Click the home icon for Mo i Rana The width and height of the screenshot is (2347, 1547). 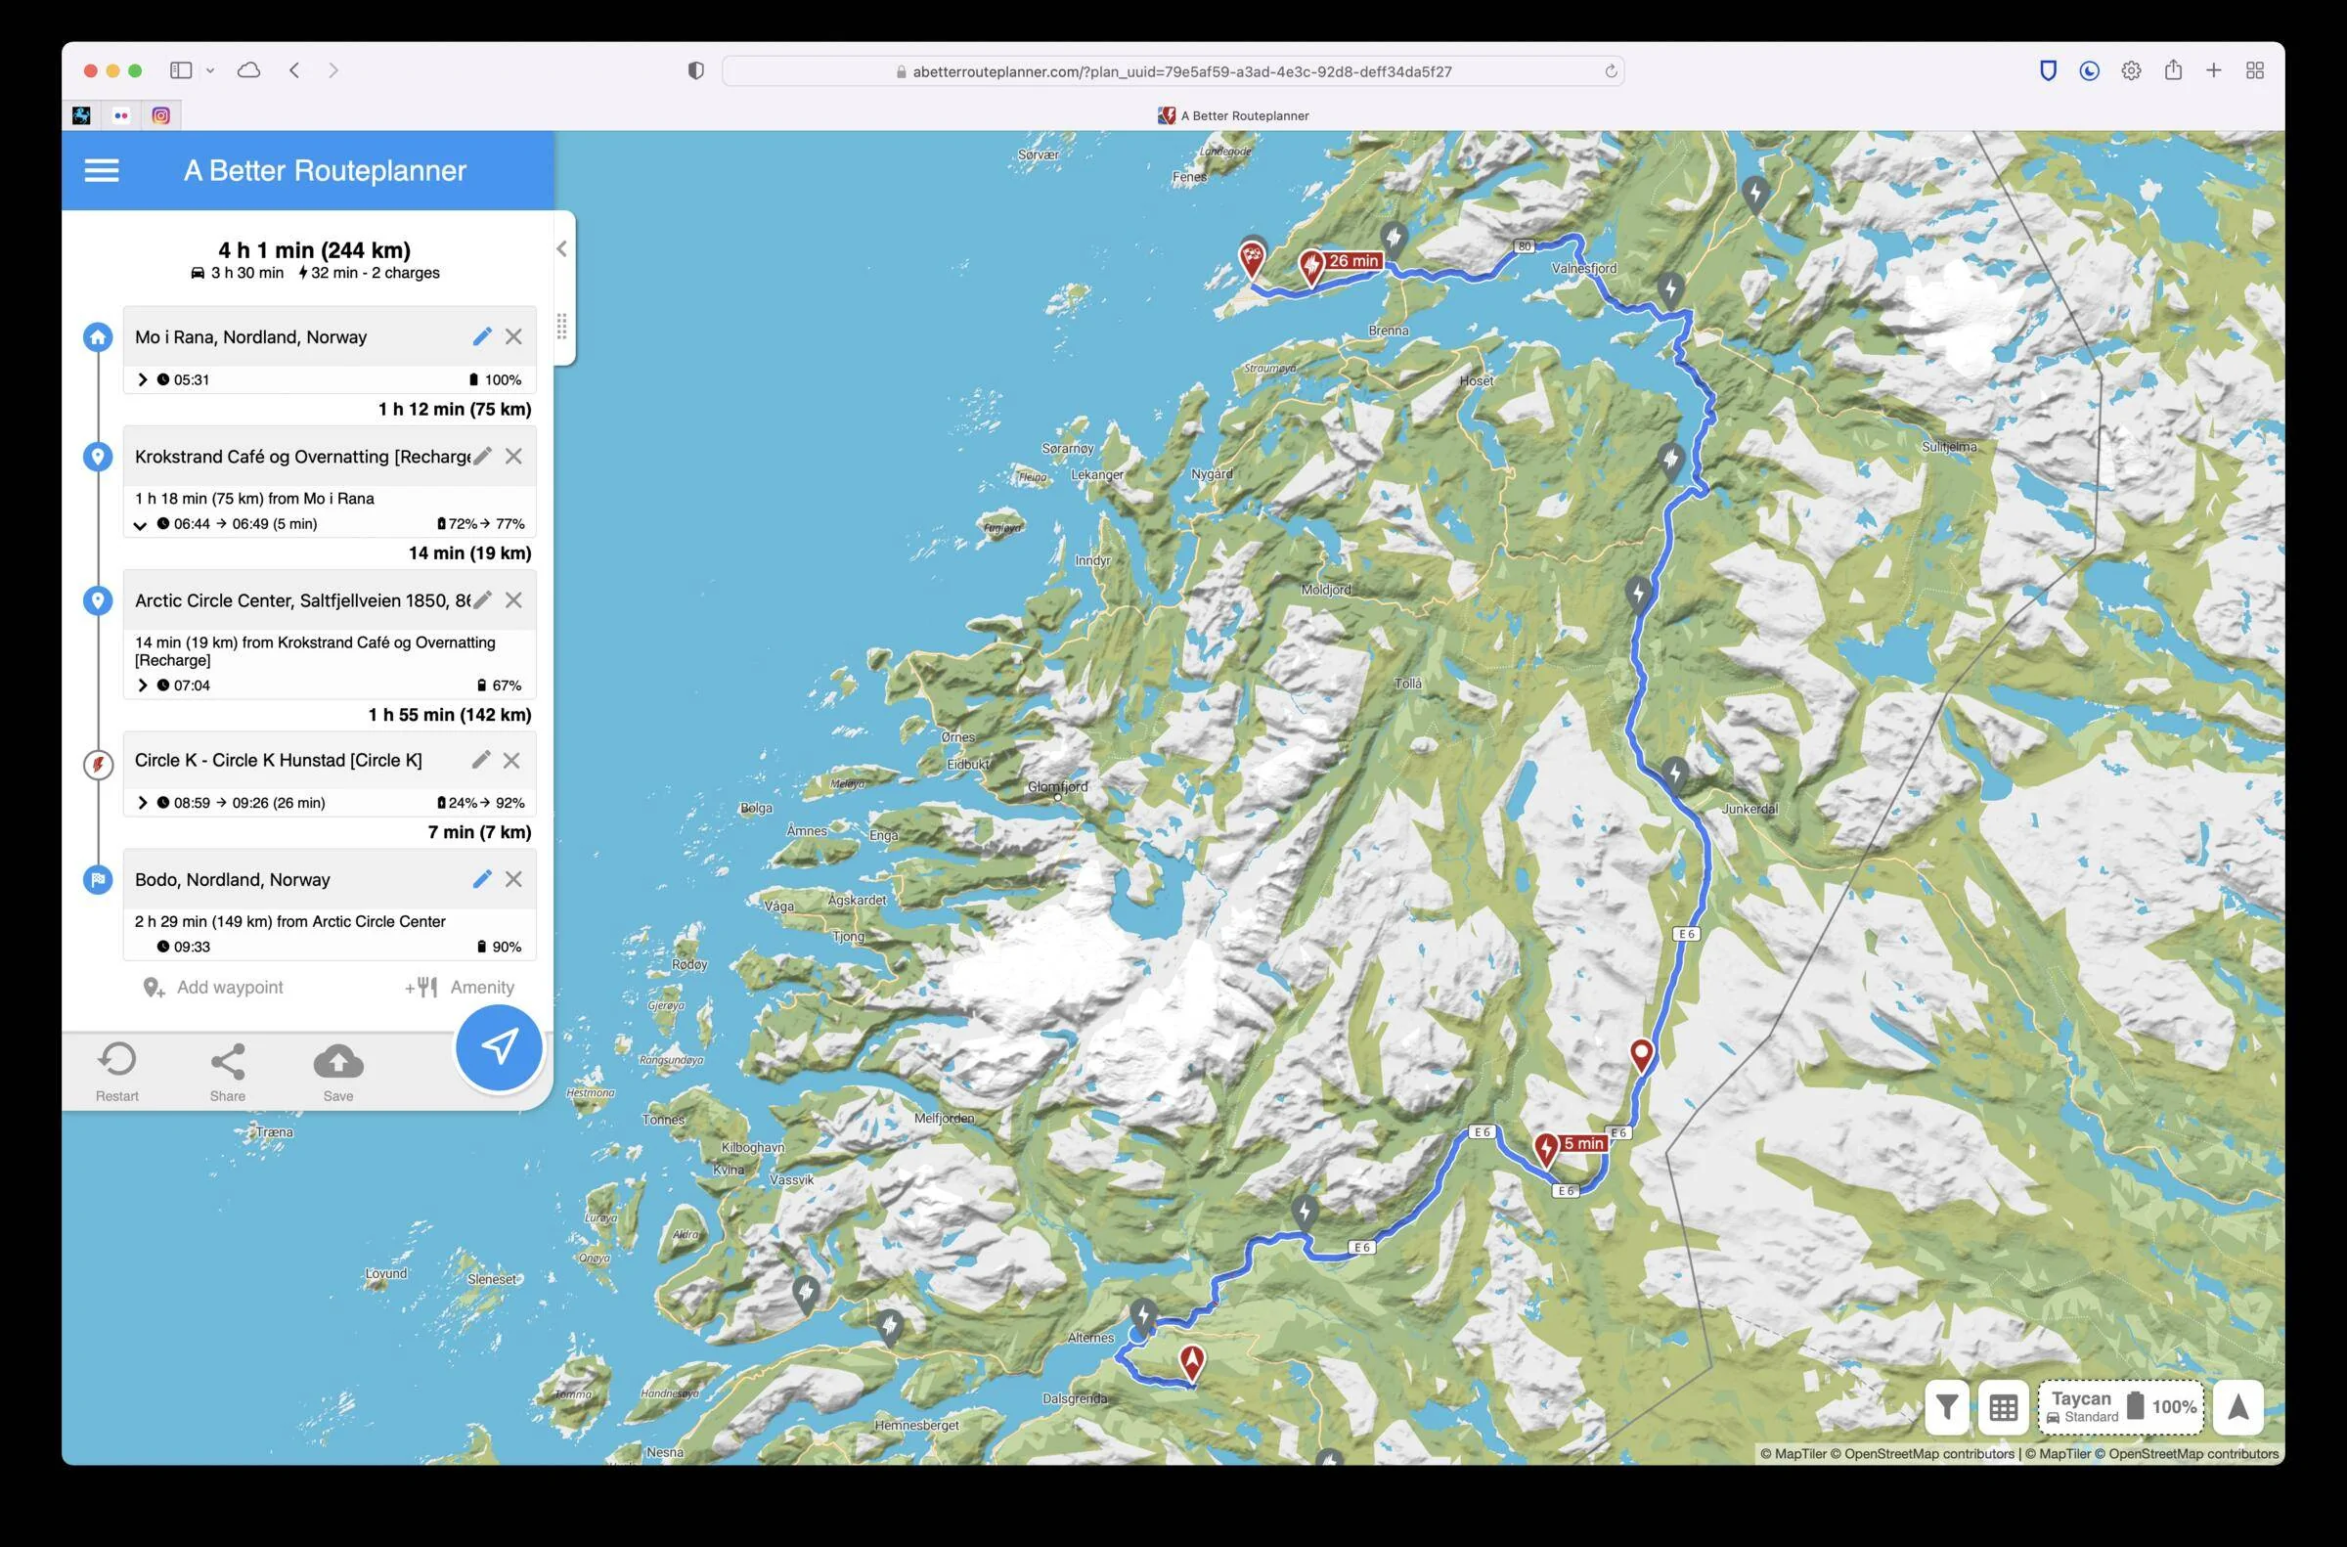click(98, 337)
